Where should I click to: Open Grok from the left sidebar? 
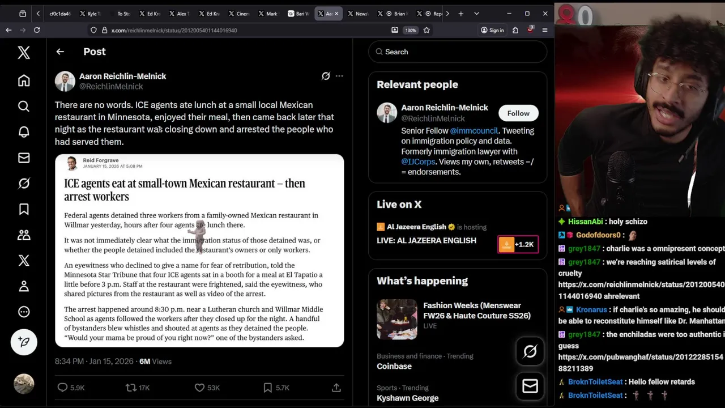coord(24,183)
